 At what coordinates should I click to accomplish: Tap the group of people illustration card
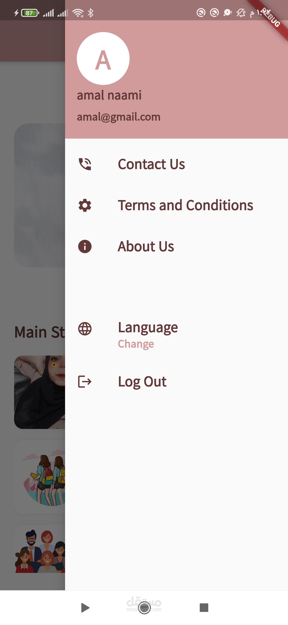(40, 550)
